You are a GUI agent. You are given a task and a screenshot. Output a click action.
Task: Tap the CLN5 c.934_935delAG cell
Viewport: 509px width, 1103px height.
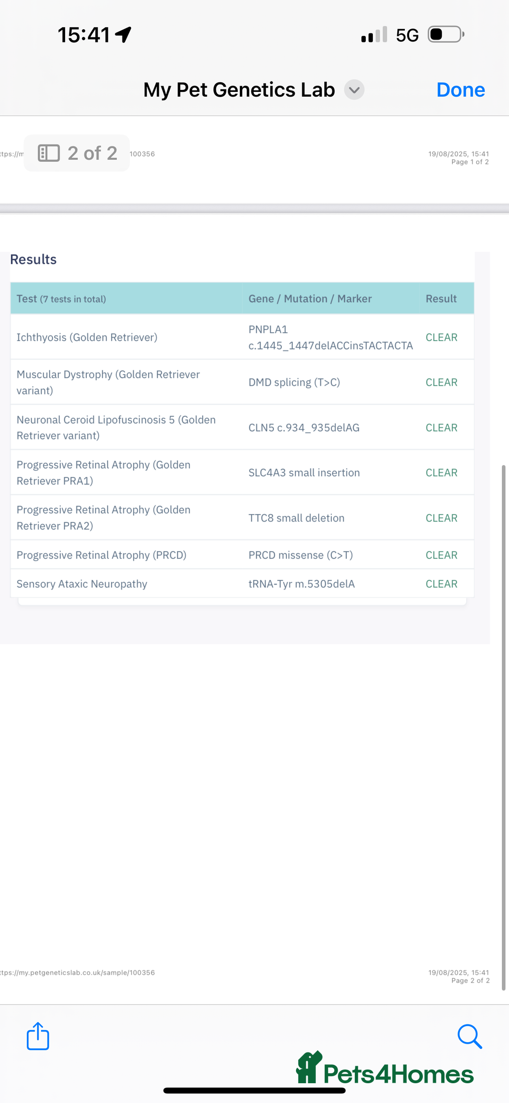(x=304, y=427)
